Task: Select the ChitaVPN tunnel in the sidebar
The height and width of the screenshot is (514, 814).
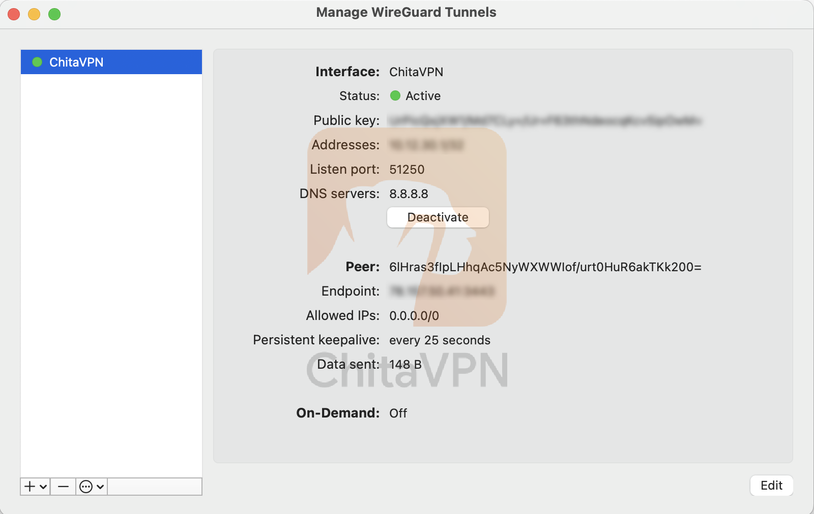Action: click(x=76, y=62)
